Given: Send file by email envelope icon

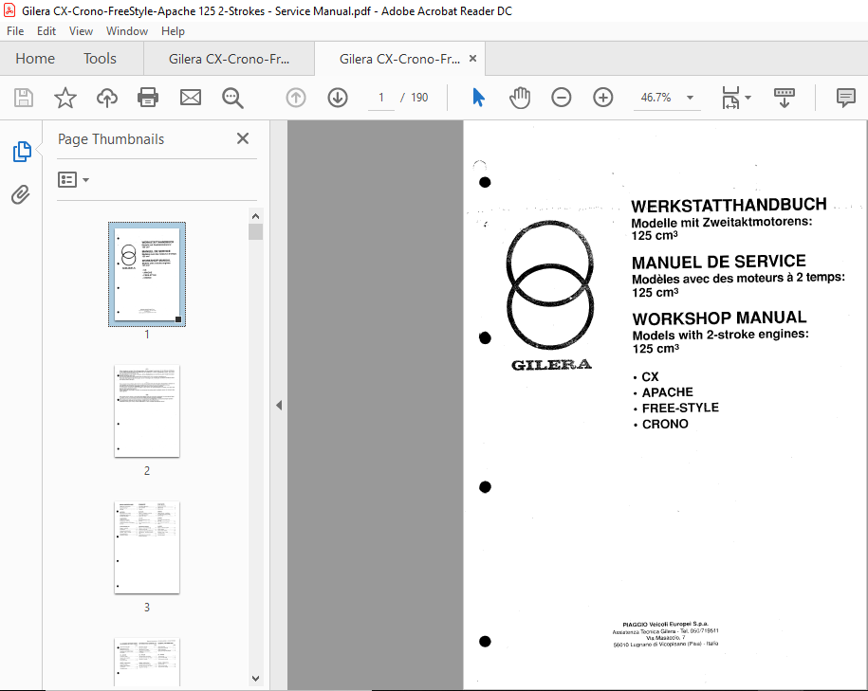Looking at the screenshot, I should pyautogui.click(x=191, y=98).
